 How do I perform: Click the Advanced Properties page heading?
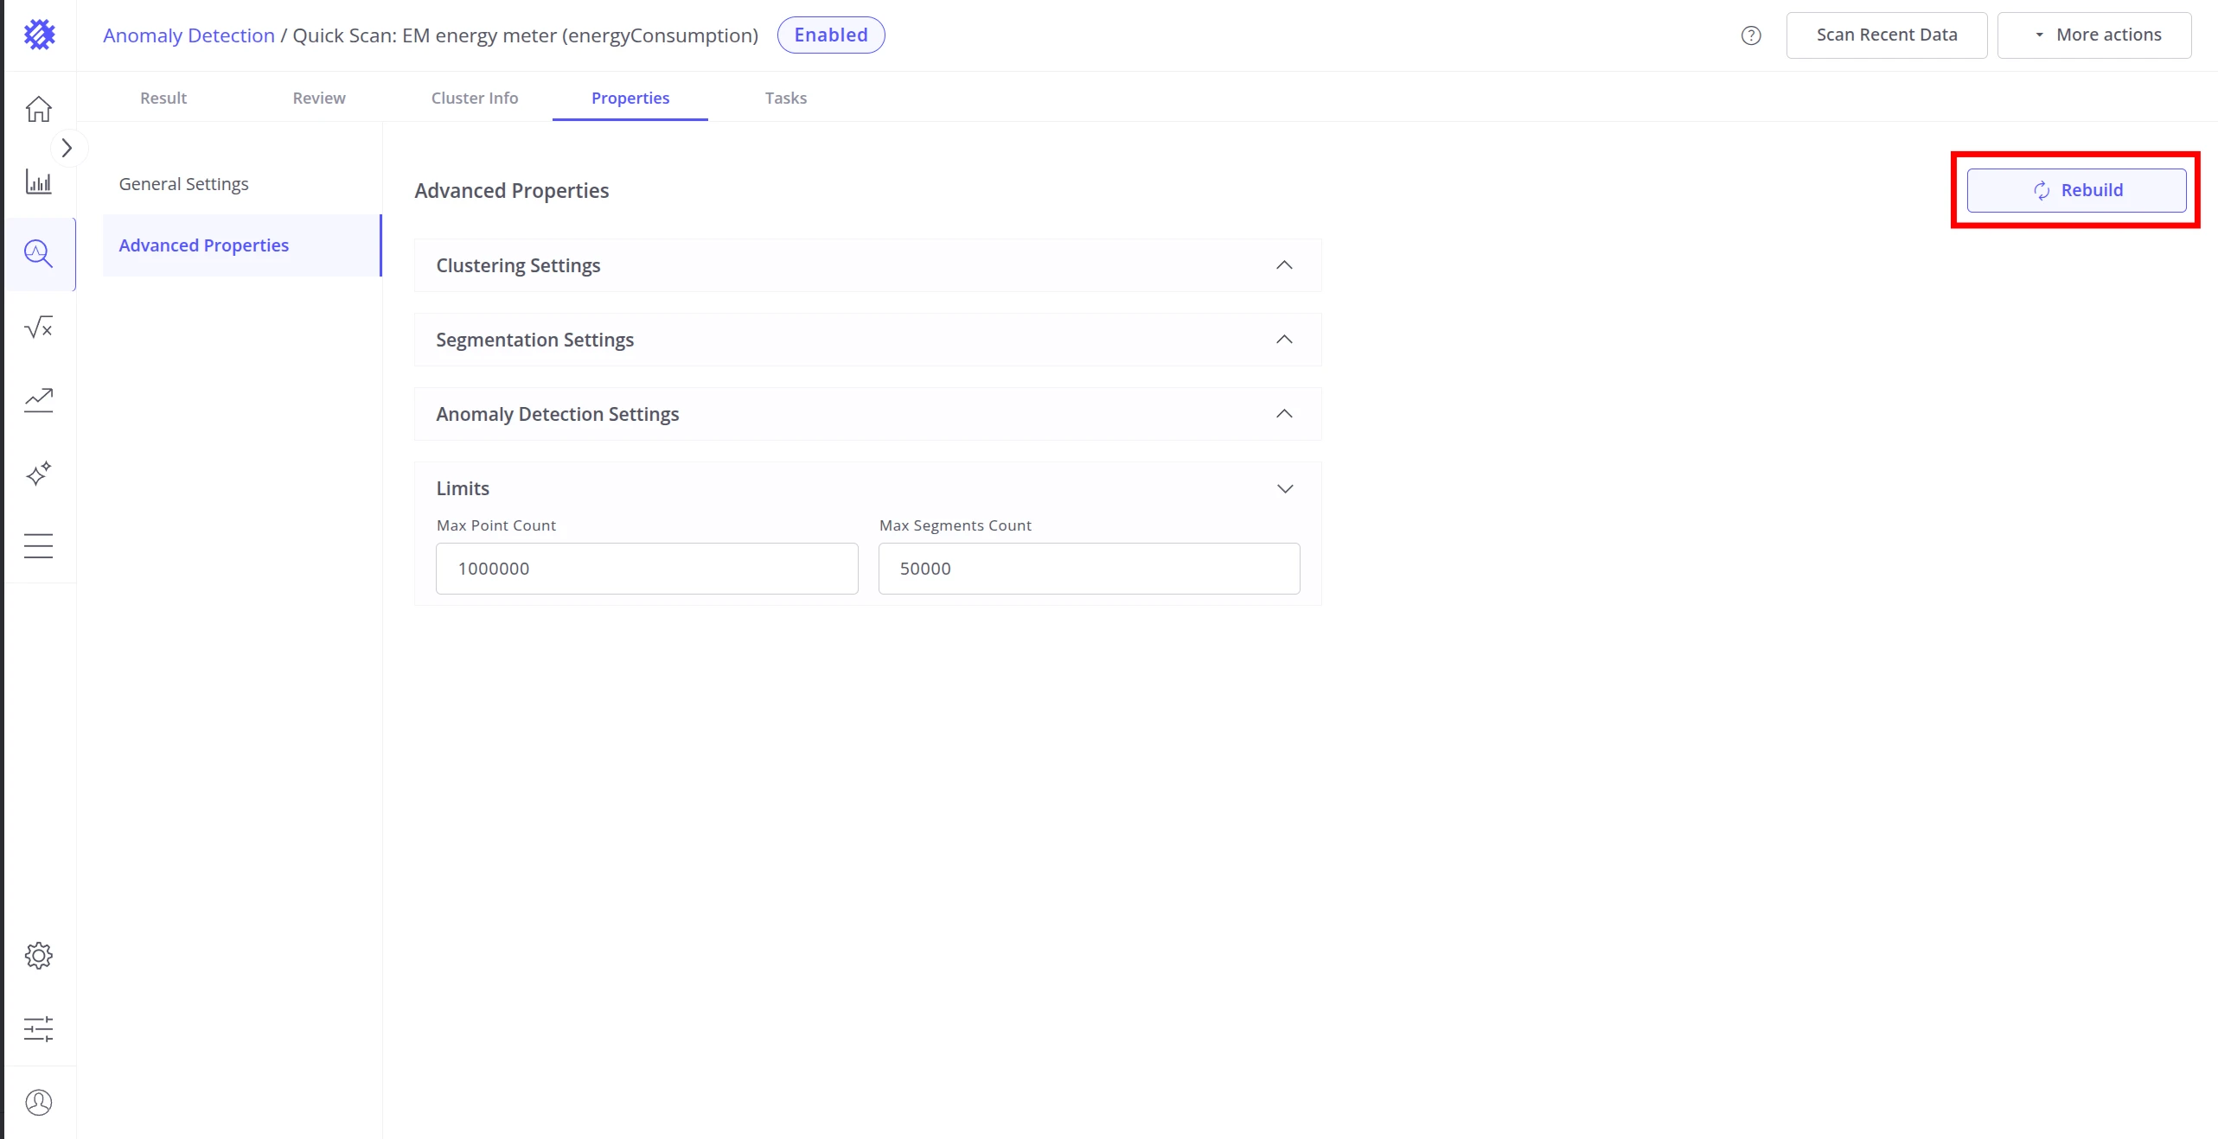512,191
